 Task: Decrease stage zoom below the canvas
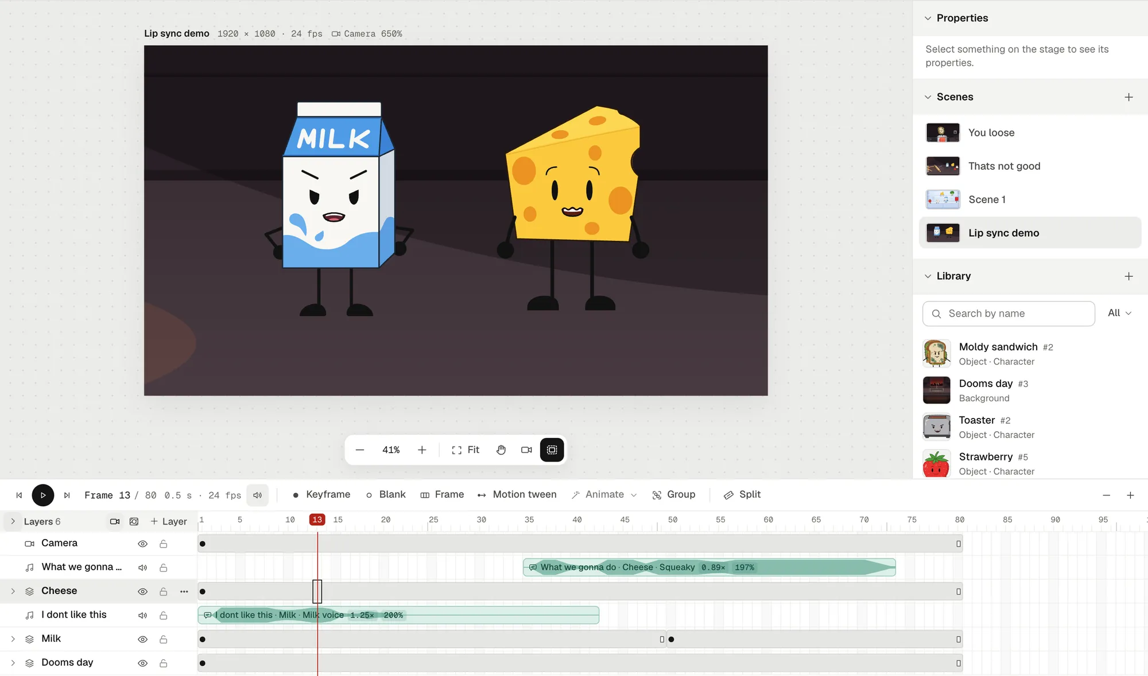coord(360,450)
